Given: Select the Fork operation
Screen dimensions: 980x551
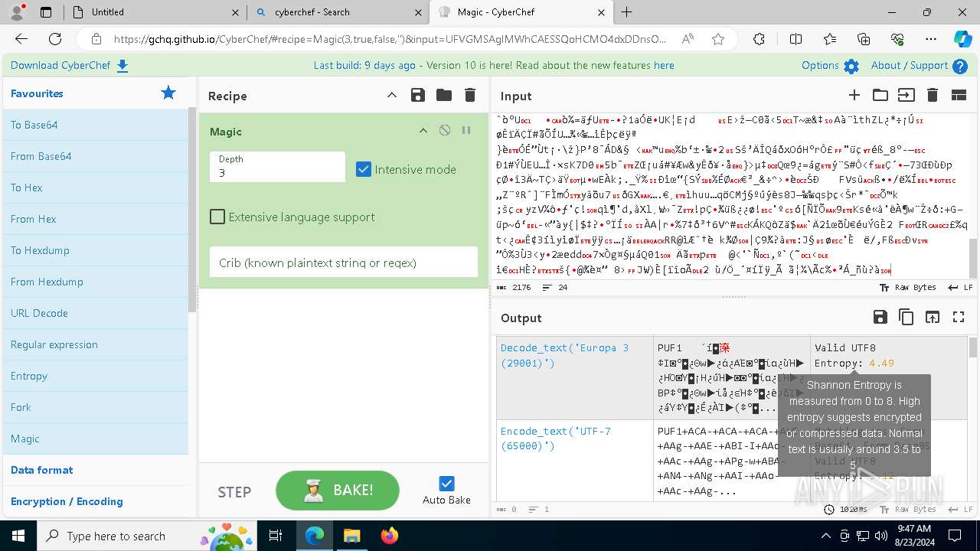Looking at the screenshot, I should tap(96, 407).
